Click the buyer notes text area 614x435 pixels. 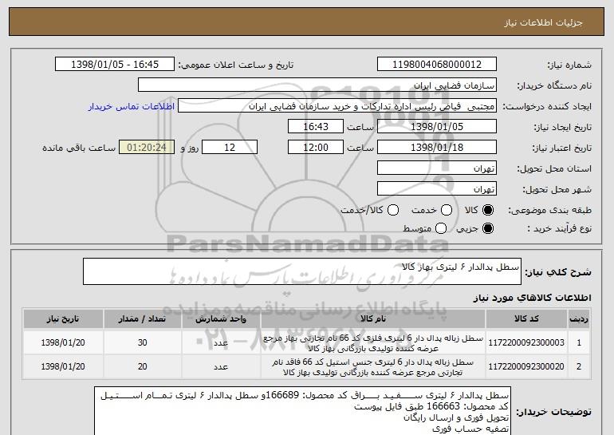[302, 412]
